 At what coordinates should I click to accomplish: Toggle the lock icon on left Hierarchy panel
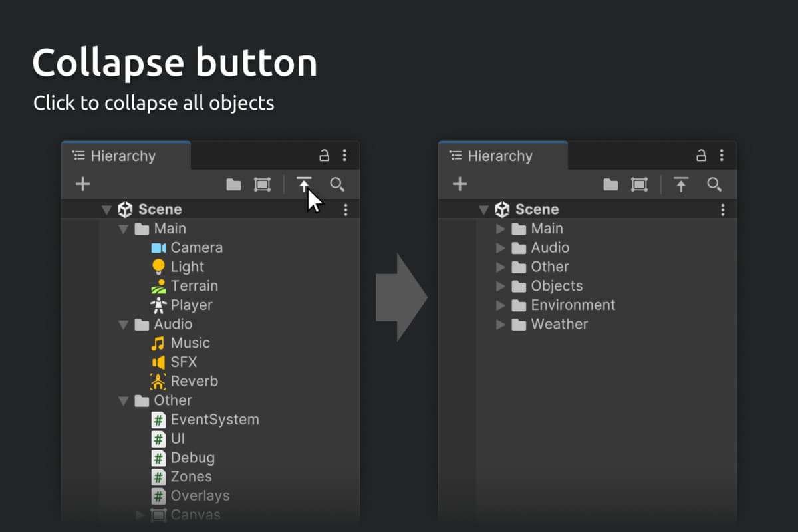(x=324, y=156)
